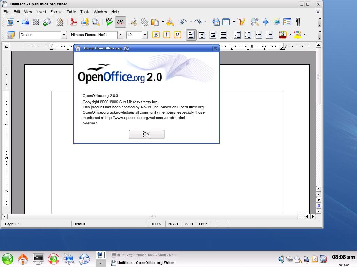The width and height of the screenshot is (357, 267).
Task: Open the Edit menu
Action: point(17,12)
